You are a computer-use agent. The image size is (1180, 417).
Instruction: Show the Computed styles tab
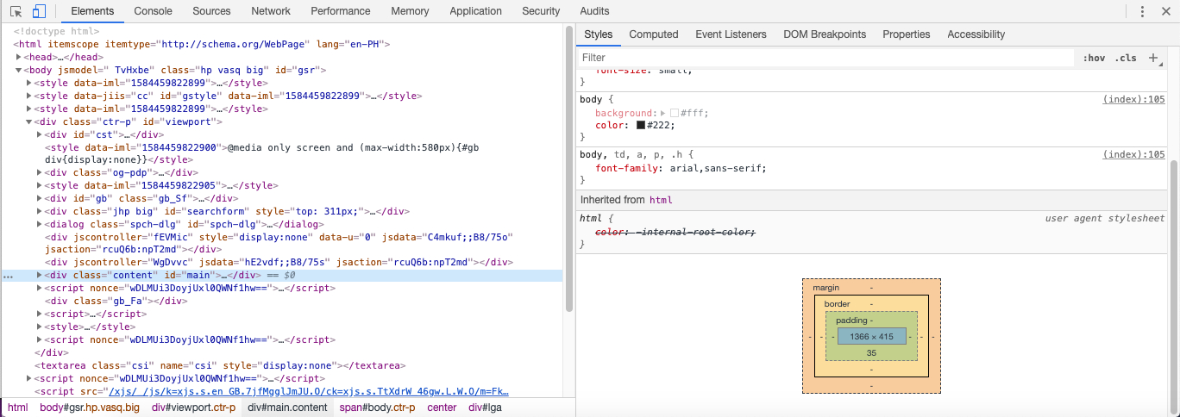653,34
